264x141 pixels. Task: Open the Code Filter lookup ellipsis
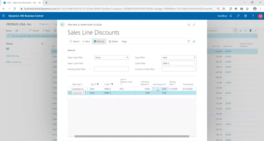(x=194, y=63)
